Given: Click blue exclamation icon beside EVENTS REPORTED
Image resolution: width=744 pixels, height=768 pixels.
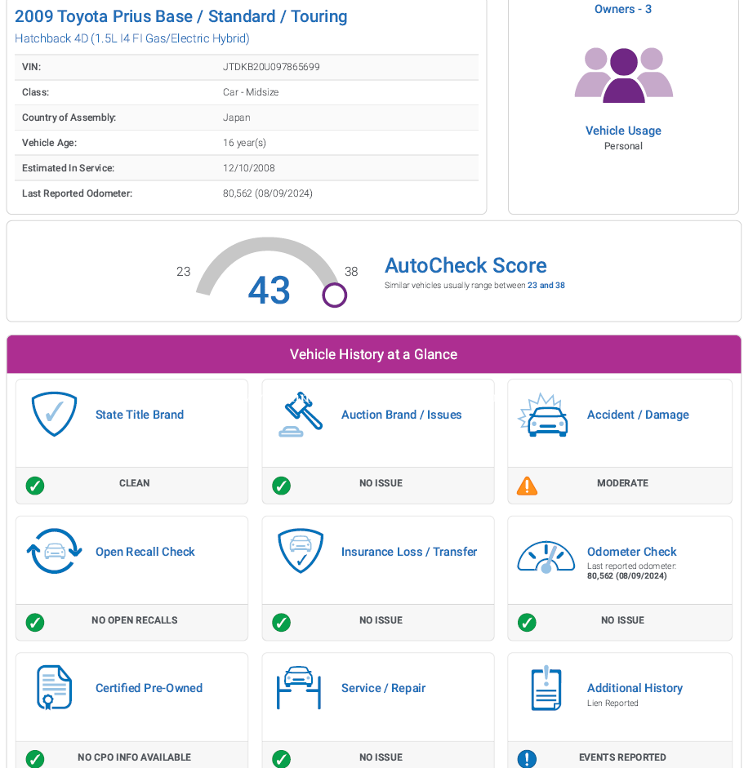Looking at the screenshot, I should [x=527, y=759].
